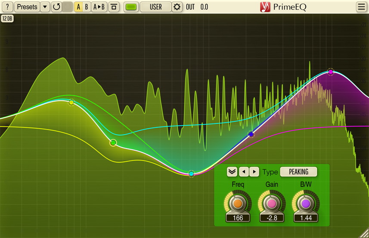Open the hamburger menu at top right
Viewport: 369px width, 238px height.
pyautogui.click(x=361, y=7)
